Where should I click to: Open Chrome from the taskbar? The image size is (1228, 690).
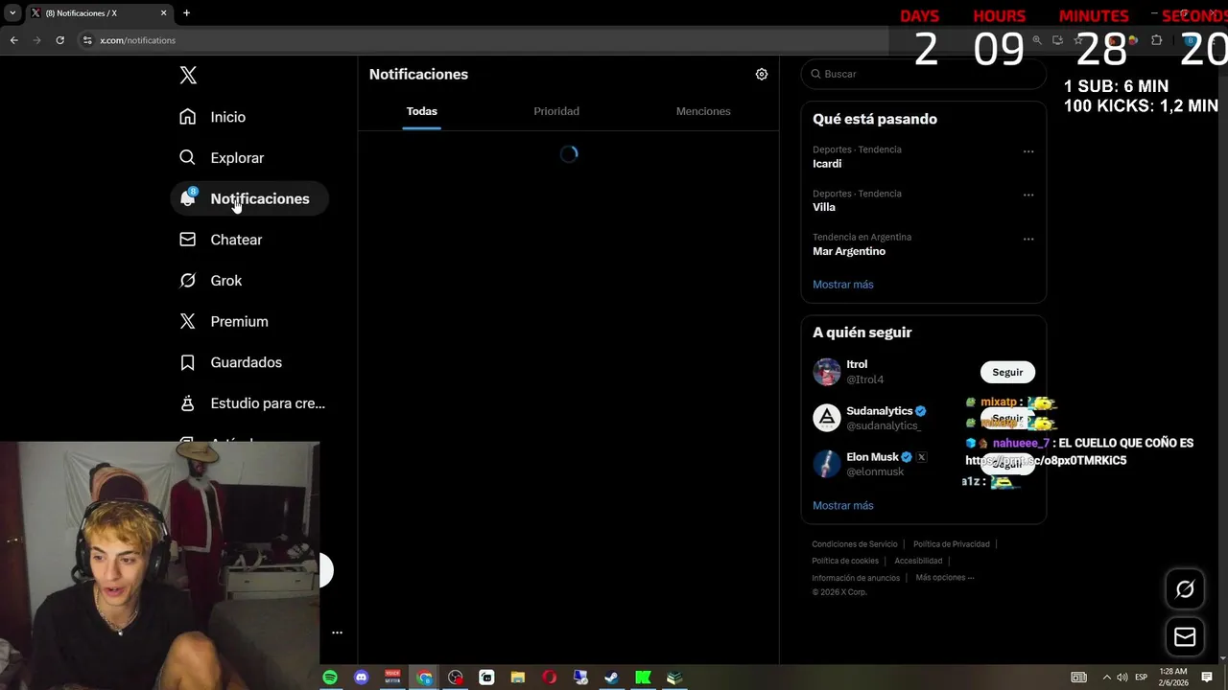click(424, 678)
